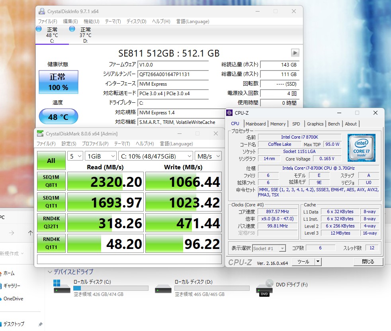
Task: Click the D: drive capacity usage bar
Action: coord(212,288)
